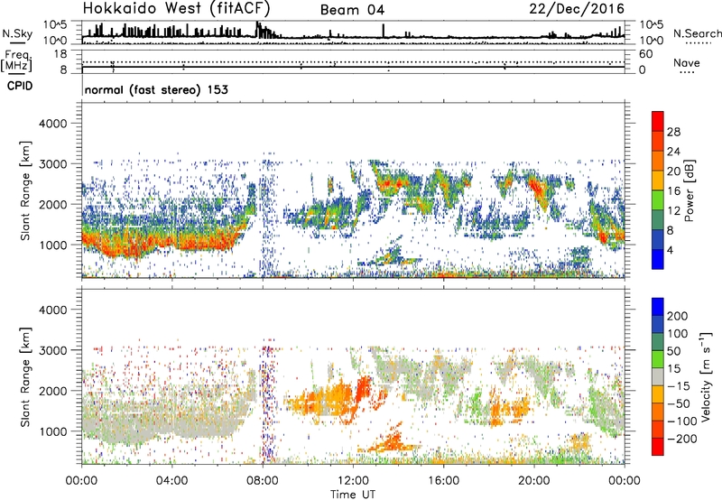Click the date '22/Dec/2016'

pos(577,9)
